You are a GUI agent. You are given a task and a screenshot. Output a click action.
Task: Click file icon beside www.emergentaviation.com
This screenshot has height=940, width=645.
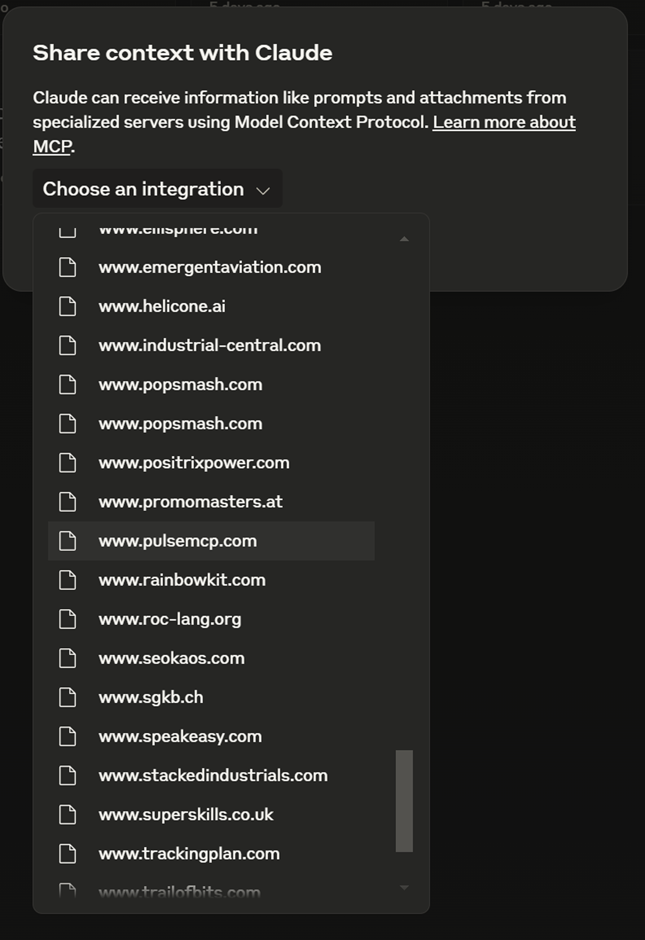tap(68, 268)
